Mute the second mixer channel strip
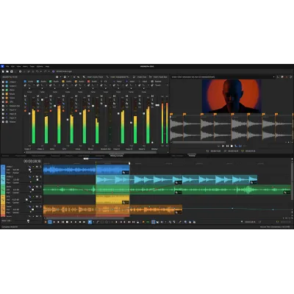294x294 pixels. pos(38,96)
